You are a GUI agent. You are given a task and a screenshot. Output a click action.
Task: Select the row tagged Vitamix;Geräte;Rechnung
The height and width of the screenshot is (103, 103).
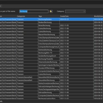point(51,62)
